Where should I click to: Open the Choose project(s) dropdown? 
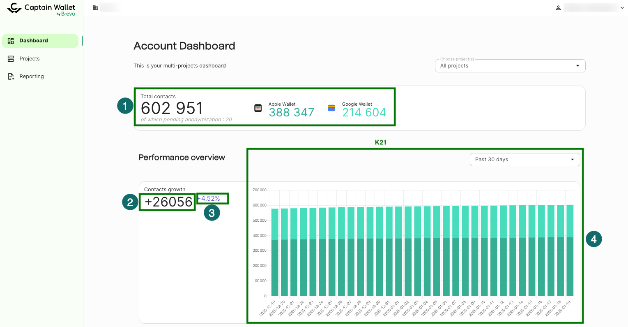pyautogui.click(x=510, y=66)
